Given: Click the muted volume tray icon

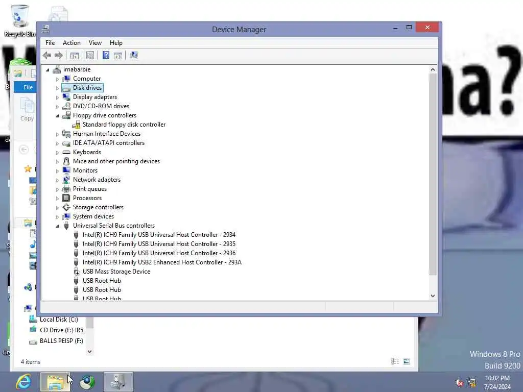Looking at the screenshot, I should 459,382.
